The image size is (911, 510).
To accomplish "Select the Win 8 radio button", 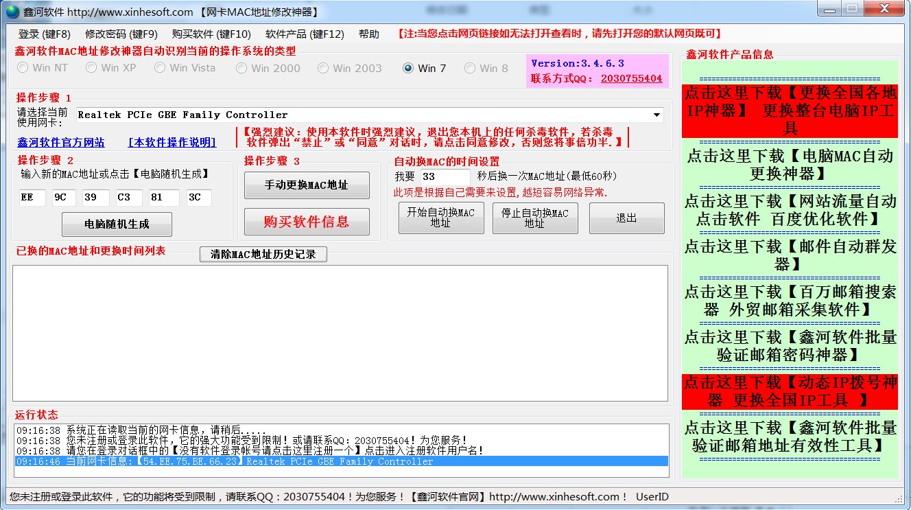I will click(x=486, y=68).
